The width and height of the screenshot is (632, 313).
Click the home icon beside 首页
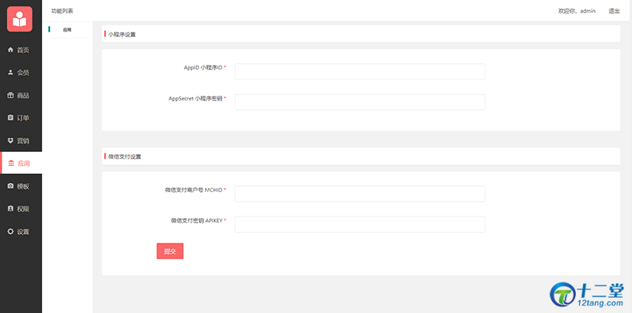[11, 50]
